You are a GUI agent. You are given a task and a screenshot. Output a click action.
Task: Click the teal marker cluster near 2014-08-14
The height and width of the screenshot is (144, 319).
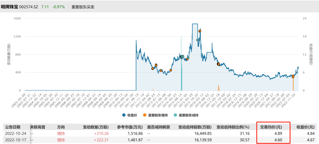[182, 56]
